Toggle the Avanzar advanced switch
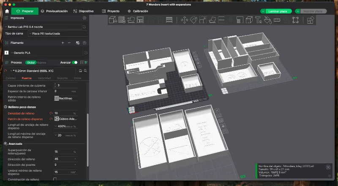Viewport: 338px width, 186px height. pyautogui.click(x=75, y=63)
